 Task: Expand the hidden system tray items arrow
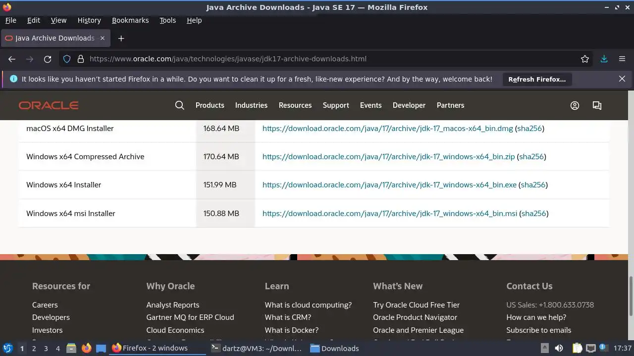coord(544,348)
